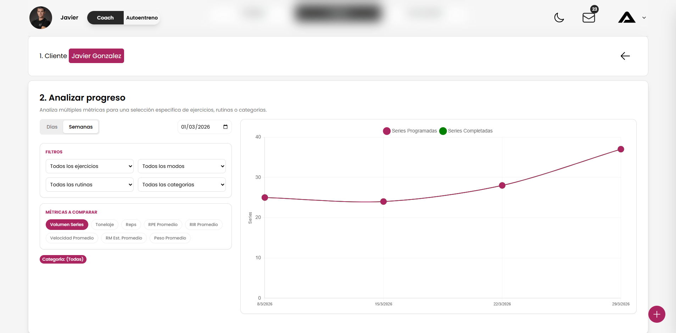This screenshot has width=676, height=333.
Task: Click the triangle brand logo icon
Action: 626,18
